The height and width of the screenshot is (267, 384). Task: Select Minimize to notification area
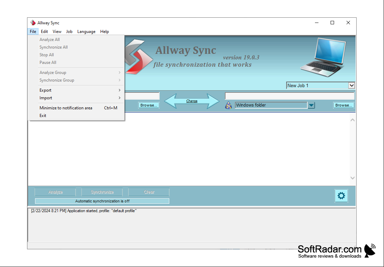76,108
